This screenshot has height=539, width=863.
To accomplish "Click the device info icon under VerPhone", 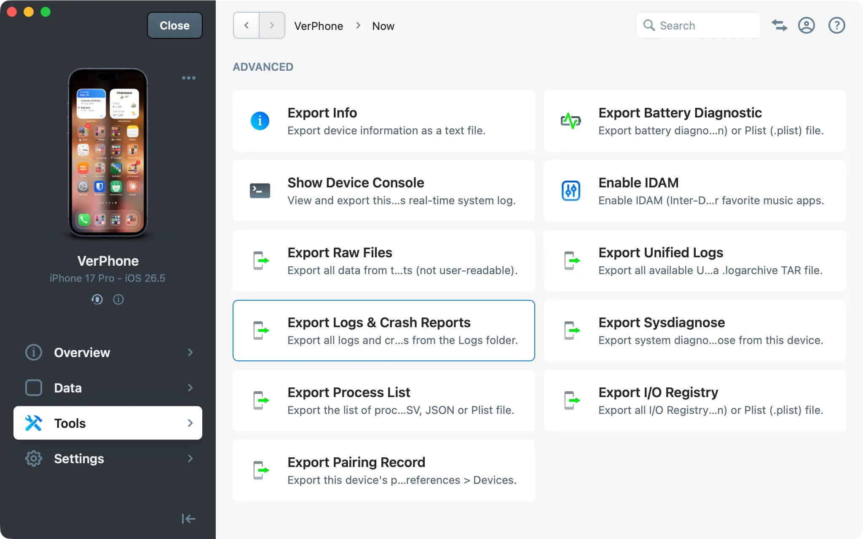I will click(x=118, y=299).
